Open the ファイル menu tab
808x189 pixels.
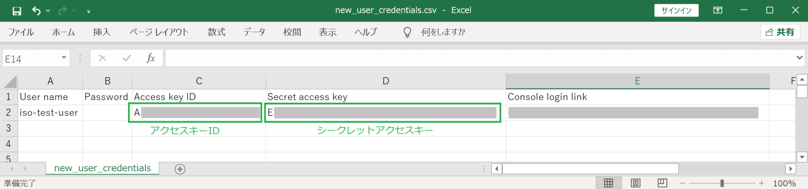click(21, 32)
